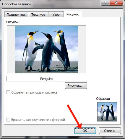Cancel via the Отмена button
Image resolution: width=125 pixels, height=139 pixels.
pos(110,131)
